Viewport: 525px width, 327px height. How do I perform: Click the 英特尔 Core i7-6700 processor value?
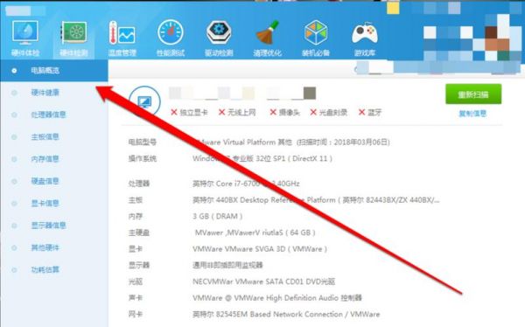pyautogui.click(x=246, y=184)
